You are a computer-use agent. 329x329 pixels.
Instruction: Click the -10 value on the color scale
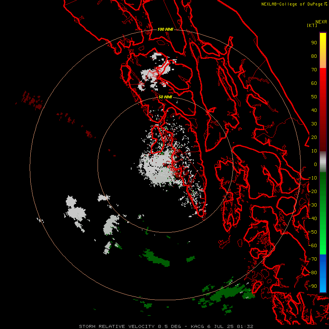tap(313, 178)
